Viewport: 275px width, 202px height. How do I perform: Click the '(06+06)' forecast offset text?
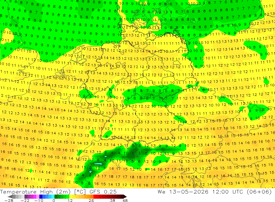tap(259, 192)
